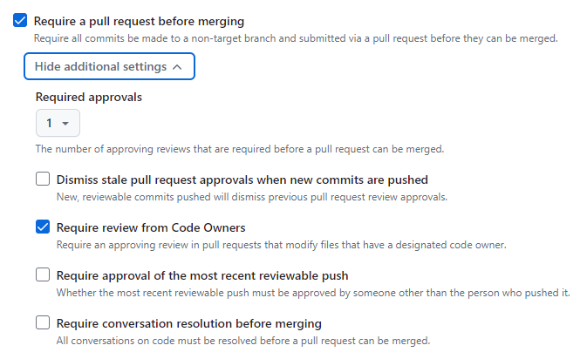Screen dimensions: 587x359
Task: Click the caret arrow next to the number 1
Action: pos(65,124)
